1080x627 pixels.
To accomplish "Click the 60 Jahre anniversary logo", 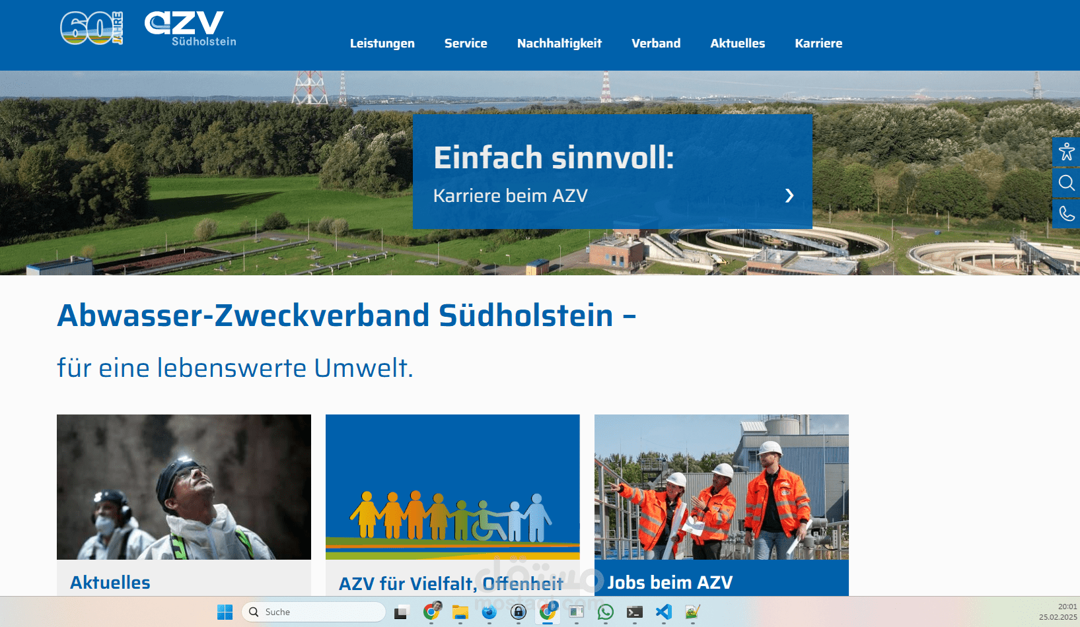I will coord(91,28).
